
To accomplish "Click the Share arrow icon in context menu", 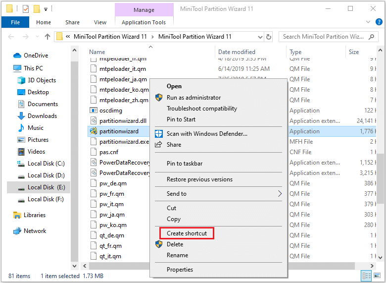I will 158,144.
